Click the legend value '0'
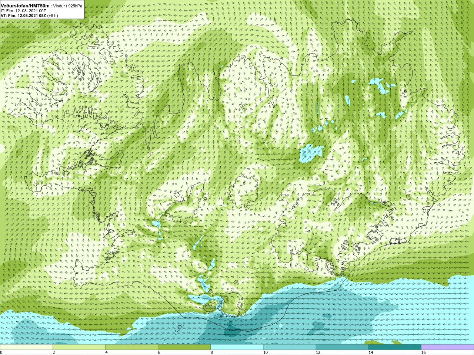 1,352
